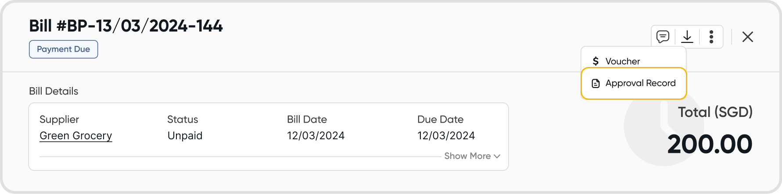Open the comments icon in the bill header

click(663, 37)
